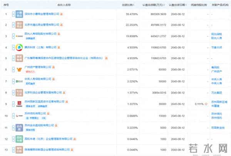Click orange badge icon after row 12 name
Viewport: 231px width, 156px height.
75,139
